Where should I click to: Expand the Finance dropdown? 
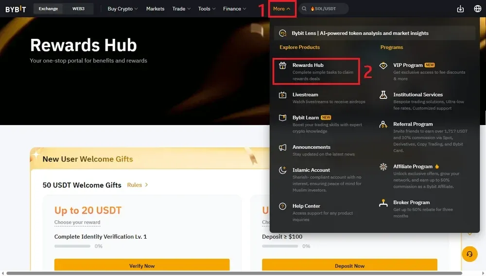[235, 9]
